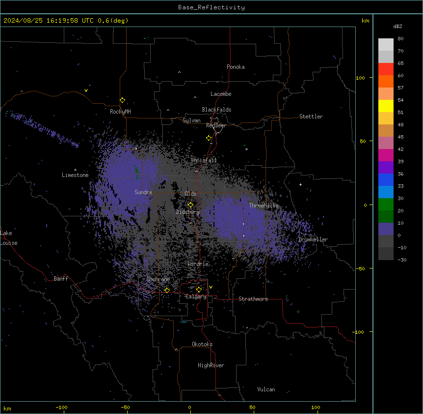Click the yellow diamond marker south of RedDeer

209,138
